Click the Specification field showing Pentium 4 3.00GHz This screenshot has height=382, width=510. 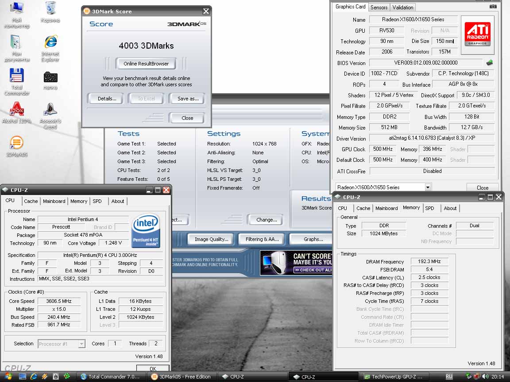tap(100, 255)
